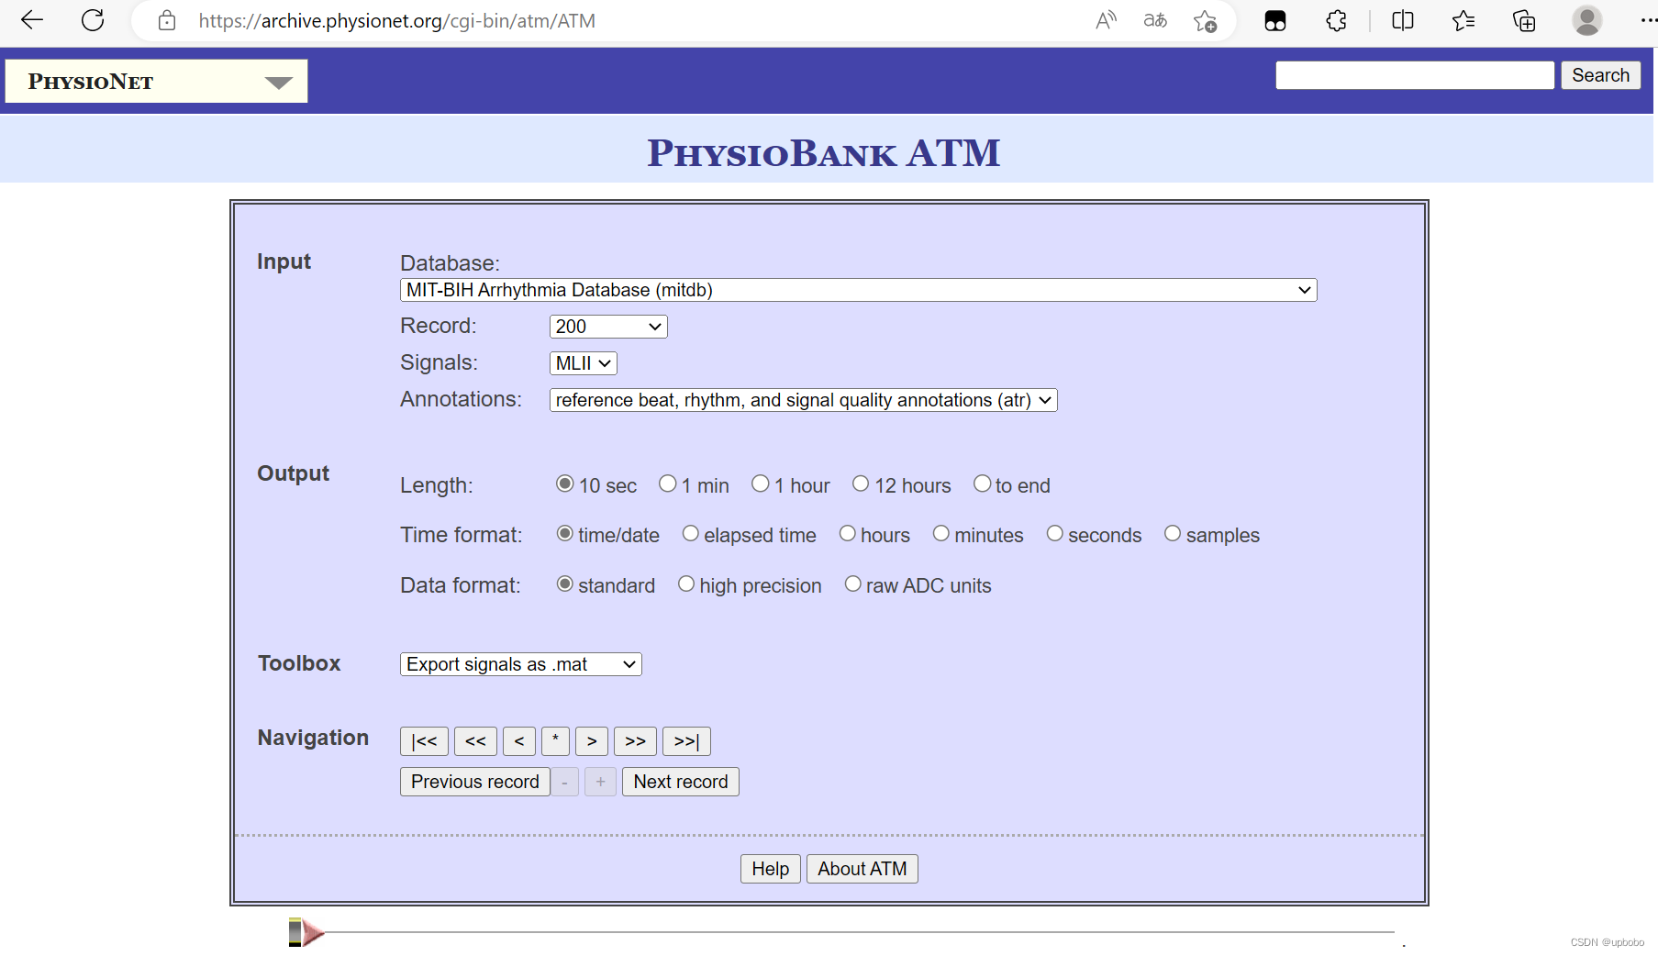Screen dimensions: 1658x956
Task: Open the Signals dropdown set to MLII
Action: click(583, 363)
